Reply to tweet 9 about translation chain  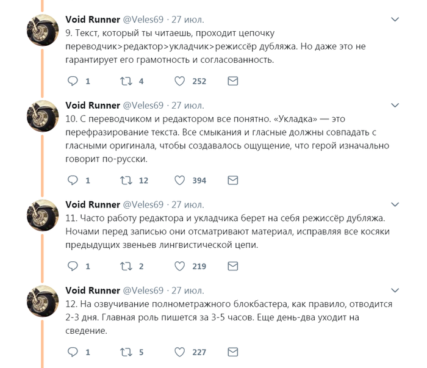click(73, 81)
